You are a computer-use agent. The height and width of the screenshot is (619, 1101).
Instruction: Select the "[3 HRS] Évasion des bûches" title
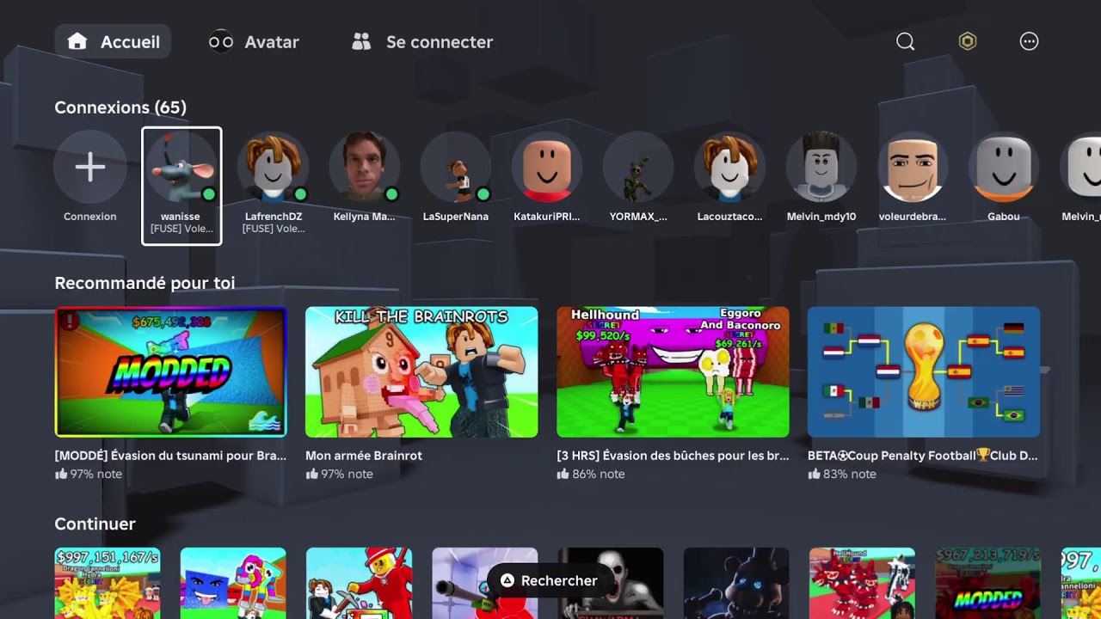pyautogui.click(x=673, y=456)
